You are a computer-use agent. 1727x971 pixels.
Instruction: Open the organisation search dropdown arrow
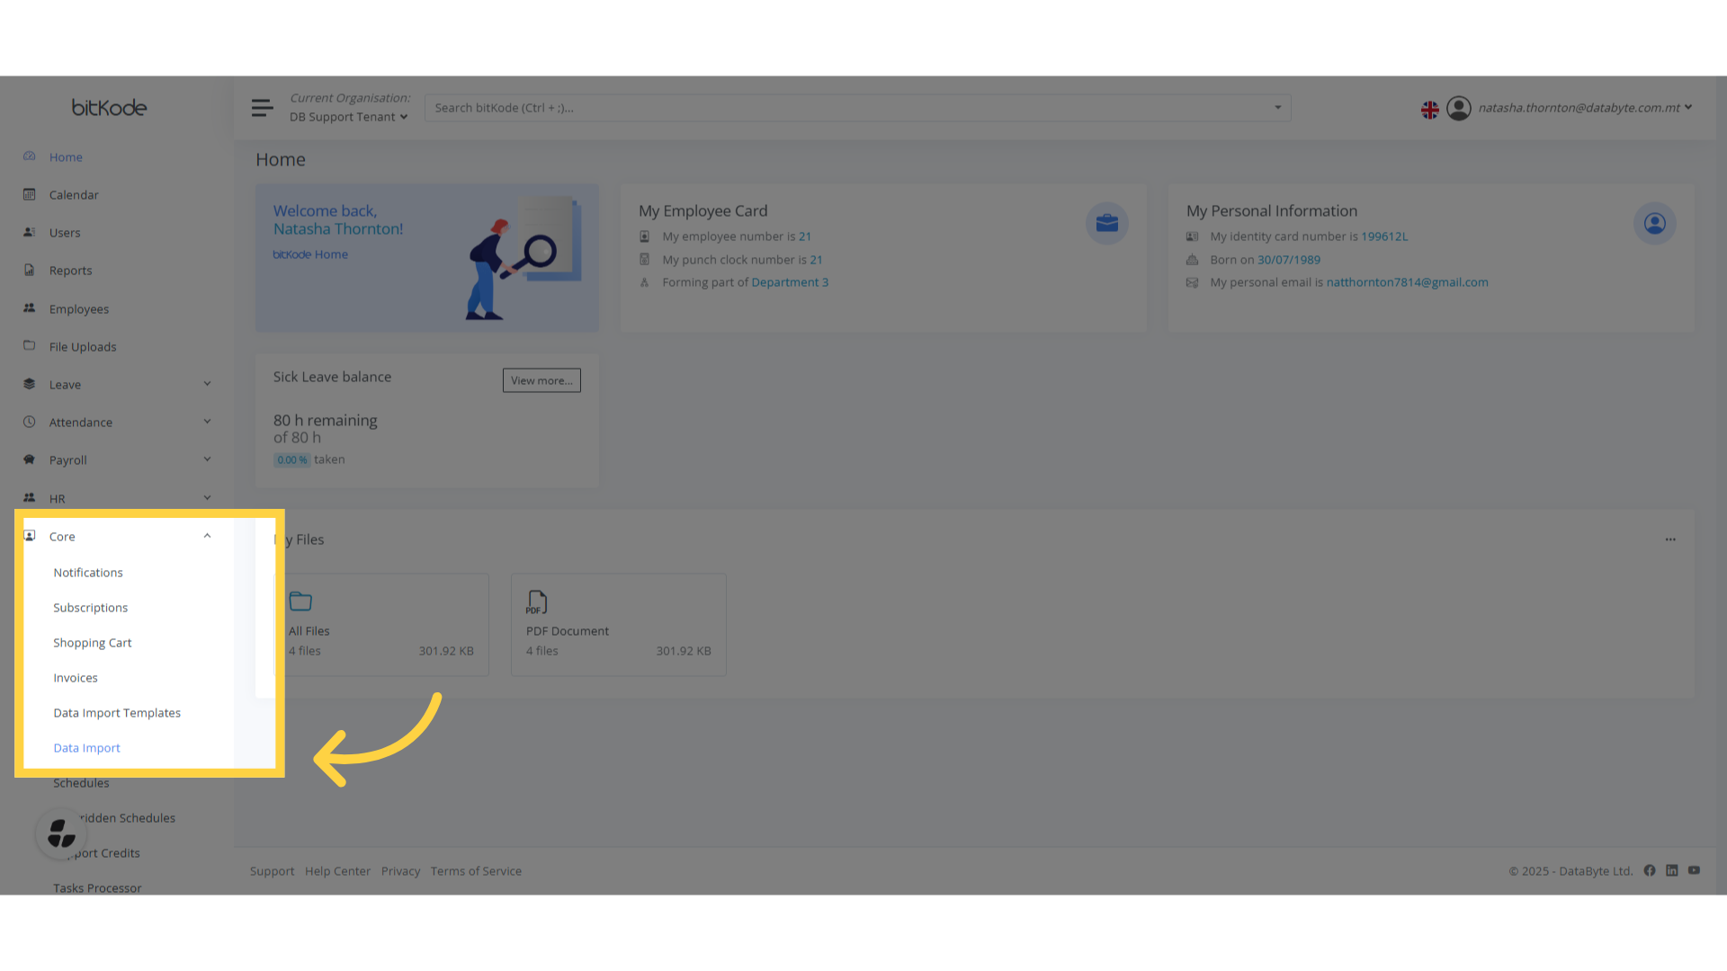click(1277, 107)
